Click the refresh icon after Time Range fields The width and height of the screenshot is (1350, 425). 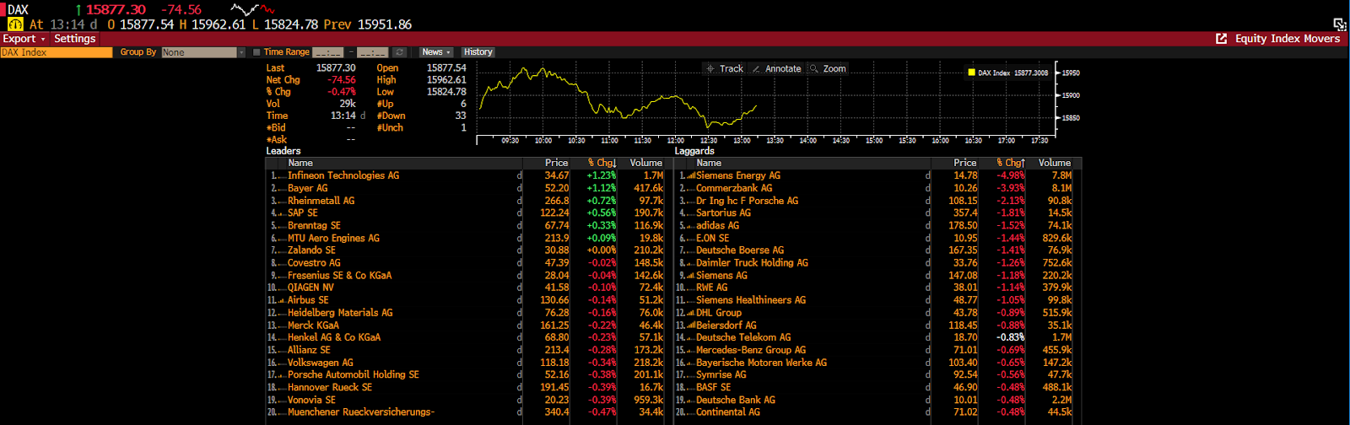tap(399, 52)
